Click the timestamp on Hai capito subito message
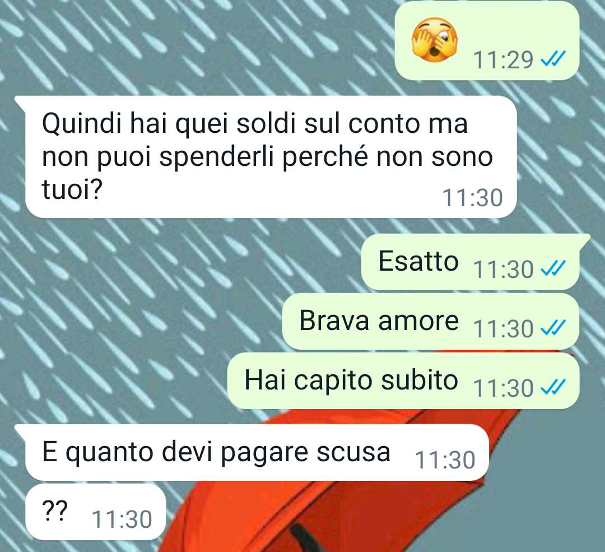Viewport: 605px width, 552px height. tap(503, 388)
